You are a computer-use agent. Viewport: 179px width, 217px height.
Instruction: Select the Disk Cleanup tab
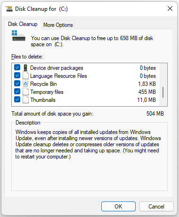[23, 24]
